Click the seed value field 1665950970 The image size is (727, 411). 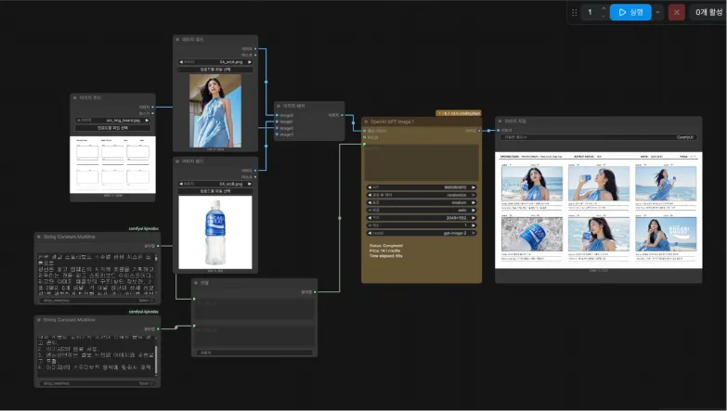422,187
